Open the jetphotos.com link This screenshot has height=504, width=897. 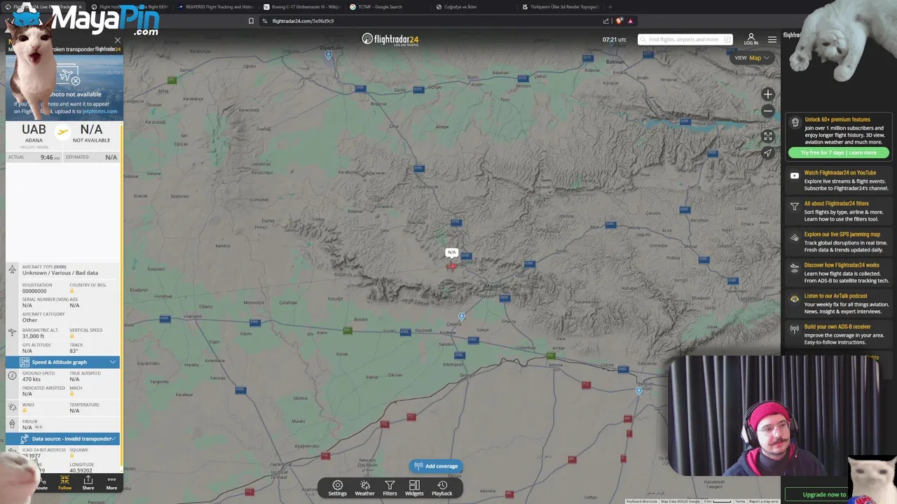click(100, 111)
